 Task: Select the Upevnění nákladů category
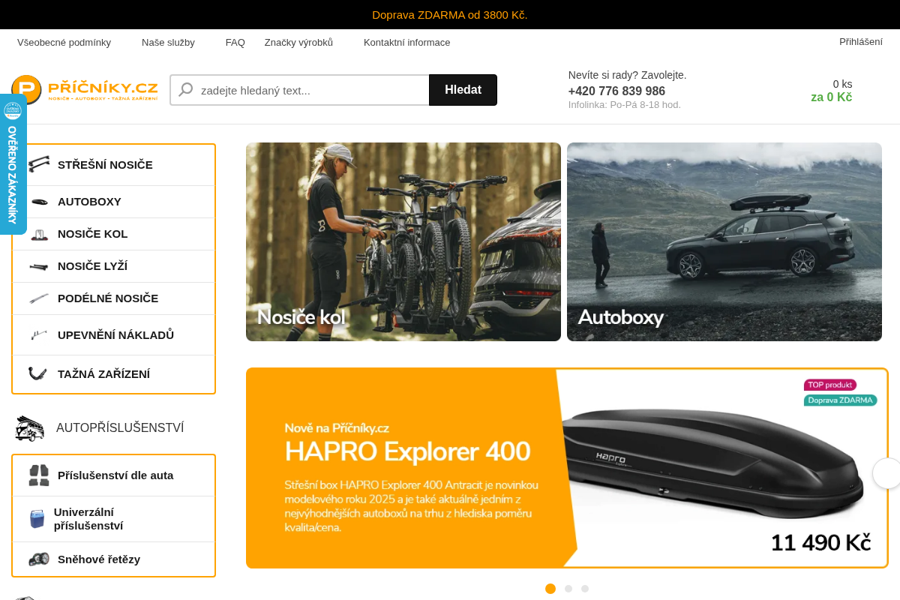(114, 335)
